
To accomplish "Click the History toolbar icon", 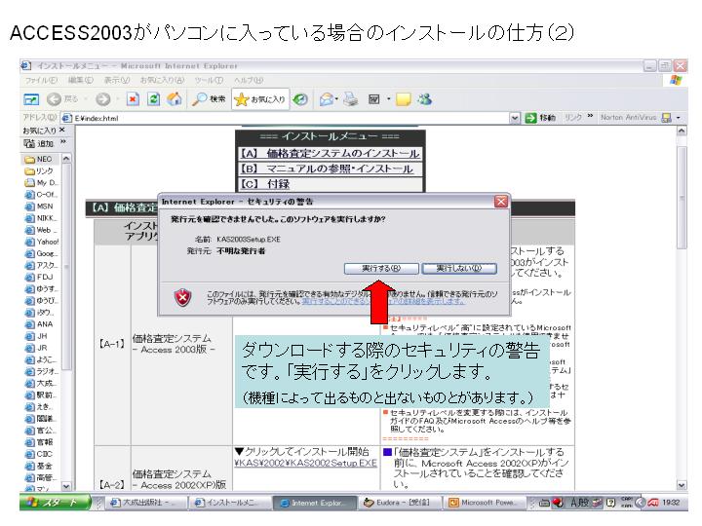I will point(300,99).
